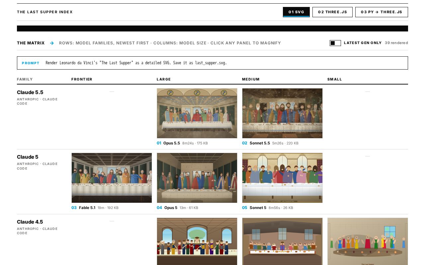Click the blue index number 01
This screenshot has height=265, width=425.
pos(159,143)
